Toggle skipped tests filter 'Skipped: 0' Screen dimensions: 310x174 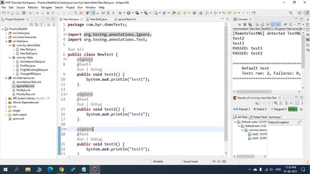point(279,109)
